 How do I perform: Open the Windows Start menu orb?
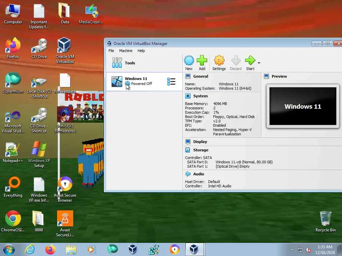(9, 249)
